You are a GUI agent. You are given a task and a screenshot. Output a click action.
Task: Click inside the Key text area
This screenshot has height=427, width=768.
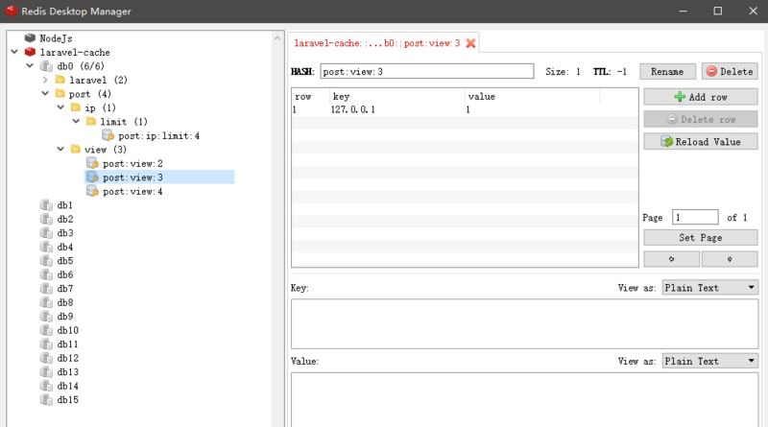(x=524, y=323)
